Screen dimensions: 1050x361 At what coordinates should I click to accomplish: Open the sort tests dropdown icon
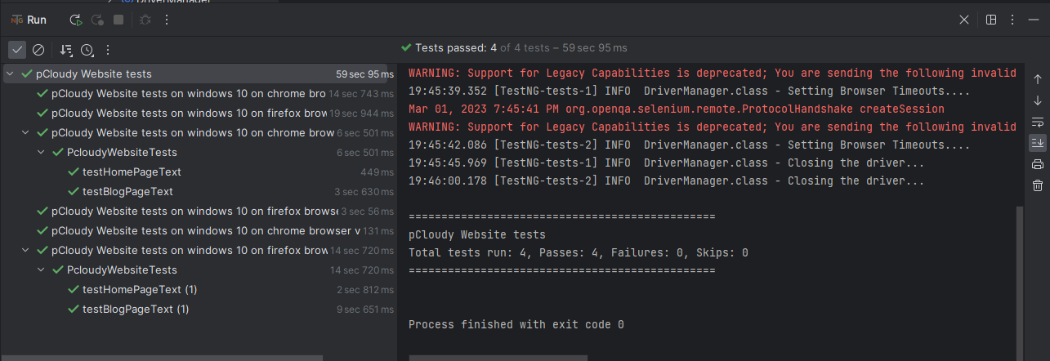click(66, 50)
